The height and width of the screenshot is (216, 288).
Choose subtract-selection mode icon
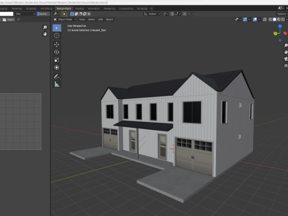pos(80,14)
